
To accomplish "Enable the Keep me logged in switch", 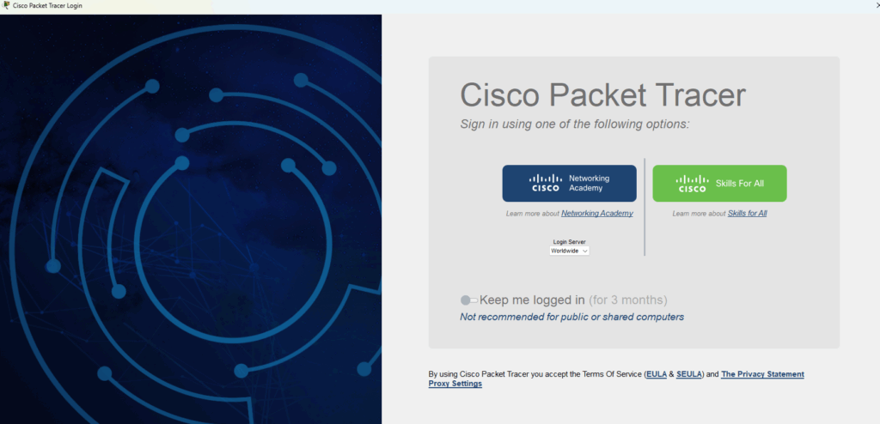I will [x=468, y=300].
